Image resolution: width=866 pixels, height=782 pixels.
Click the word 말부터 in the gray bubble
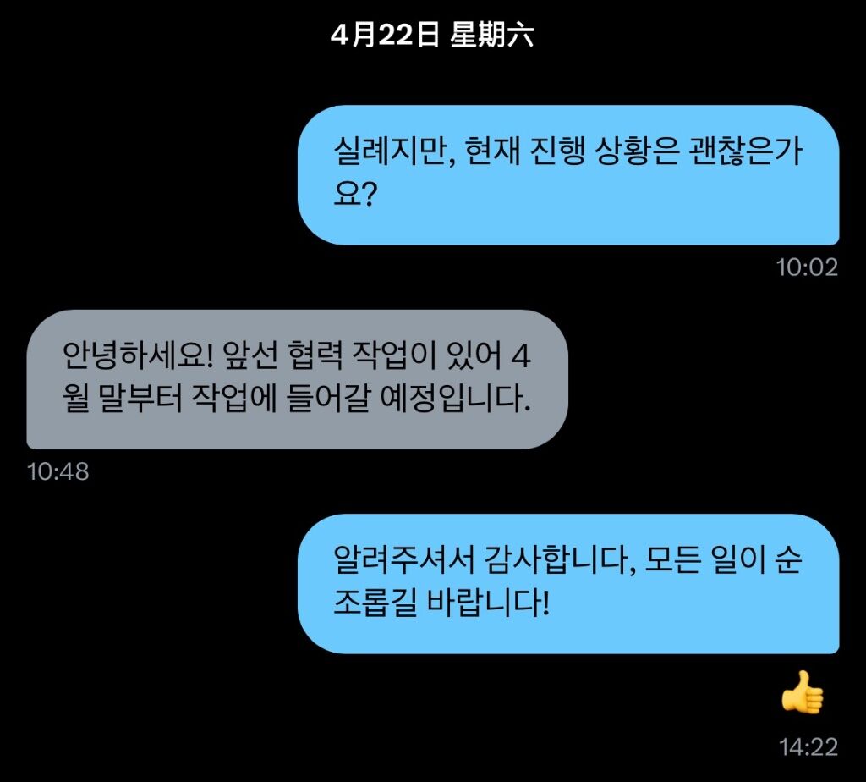pyautogui.click(x=140, y=398)
